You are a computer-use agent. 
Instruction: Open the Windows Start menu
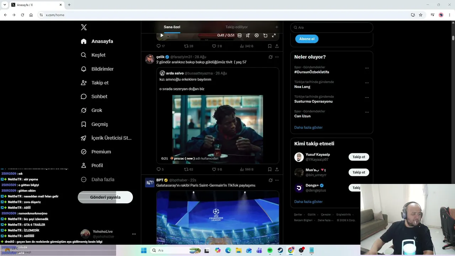(x=144, y=251)
